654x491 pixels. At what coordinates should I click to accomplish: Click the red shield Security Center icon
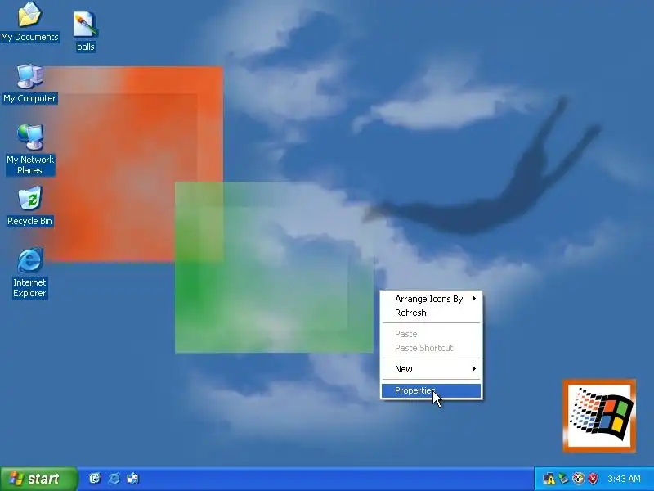tap(593, 479)
